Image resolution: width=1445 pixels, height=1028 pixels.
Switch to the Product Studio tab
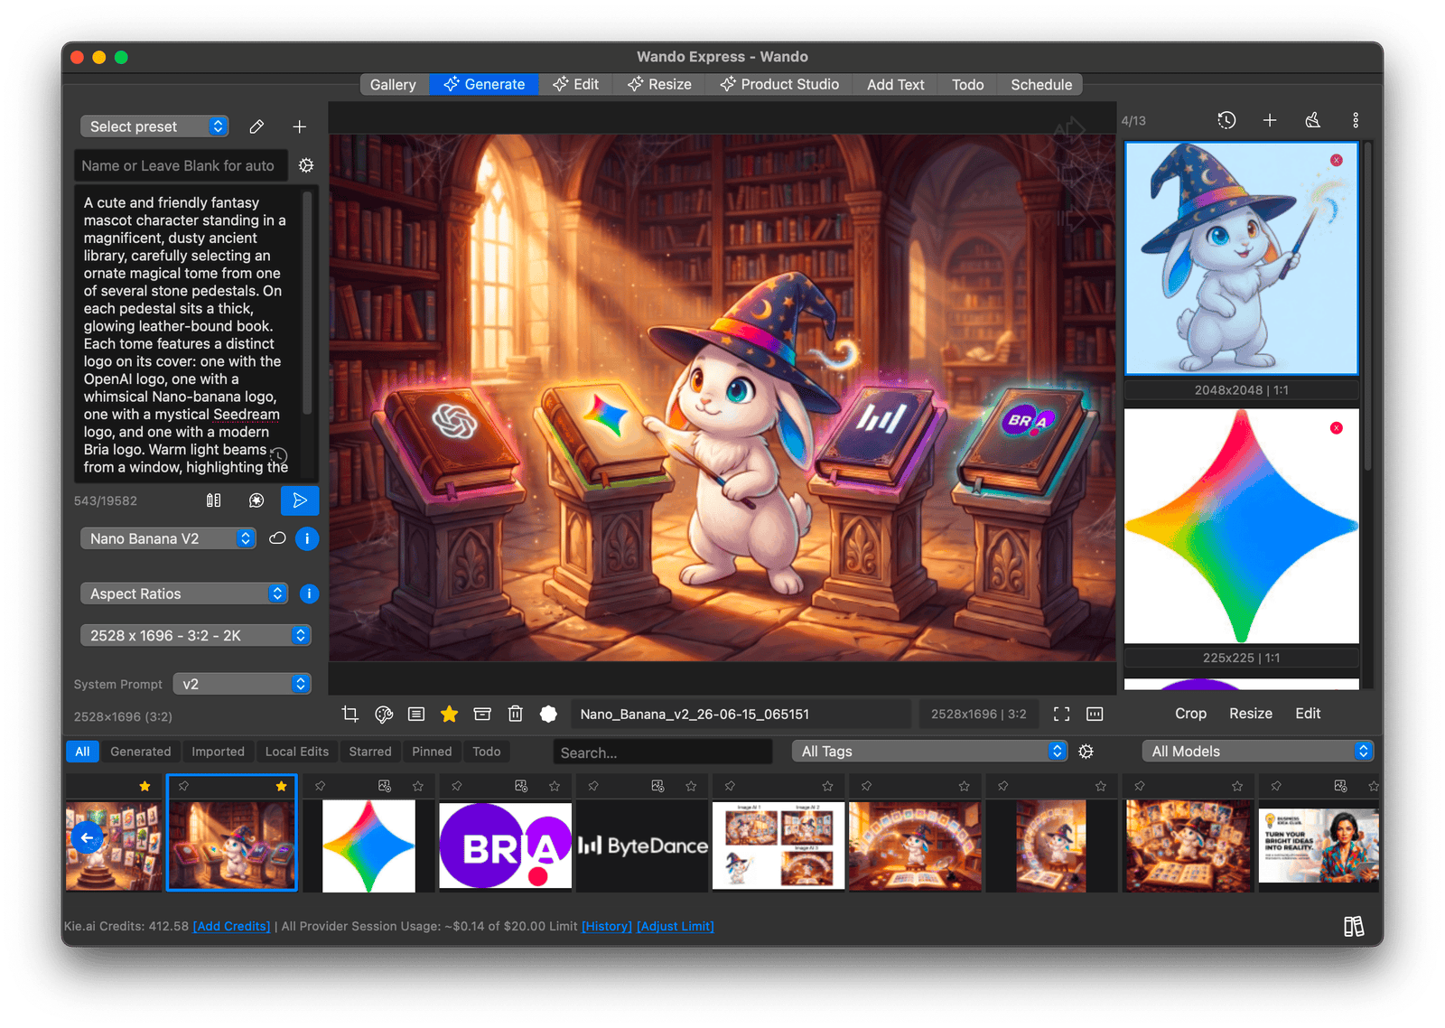click(x=779, y=85)
